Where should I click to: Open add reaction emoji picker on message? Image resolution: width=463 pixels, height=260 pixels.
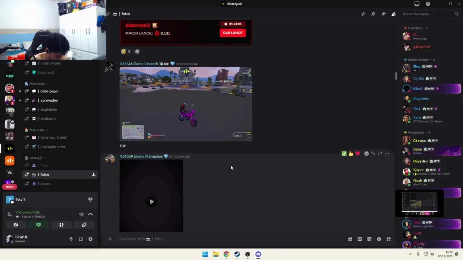tap(366, 153)
